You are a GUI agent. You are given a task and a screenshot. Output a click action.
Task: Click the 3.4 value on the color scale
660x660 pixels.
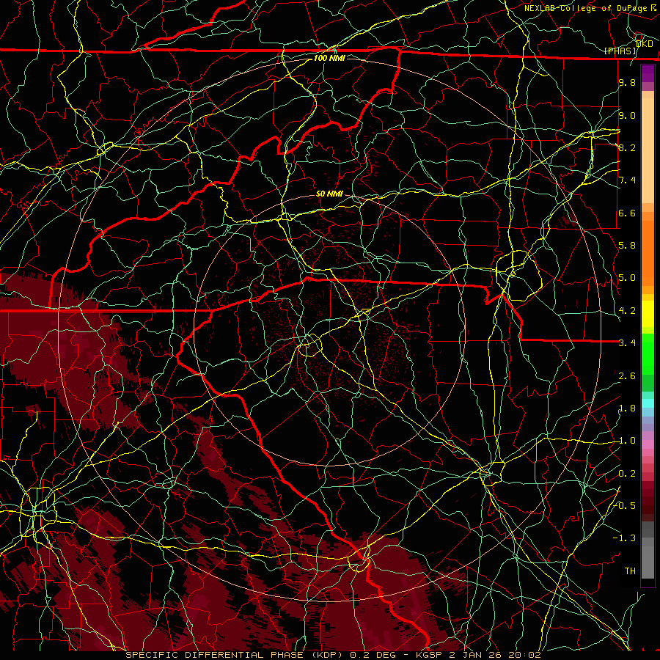[627, 342]
